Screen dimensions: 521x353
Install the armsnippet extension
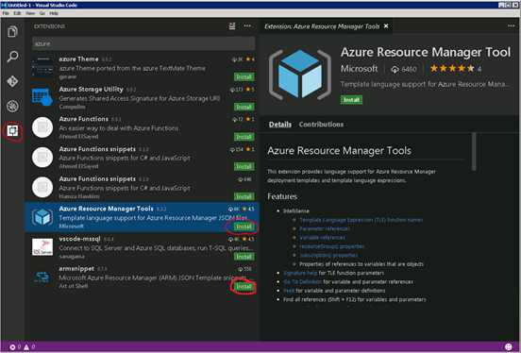coord(244,287)
